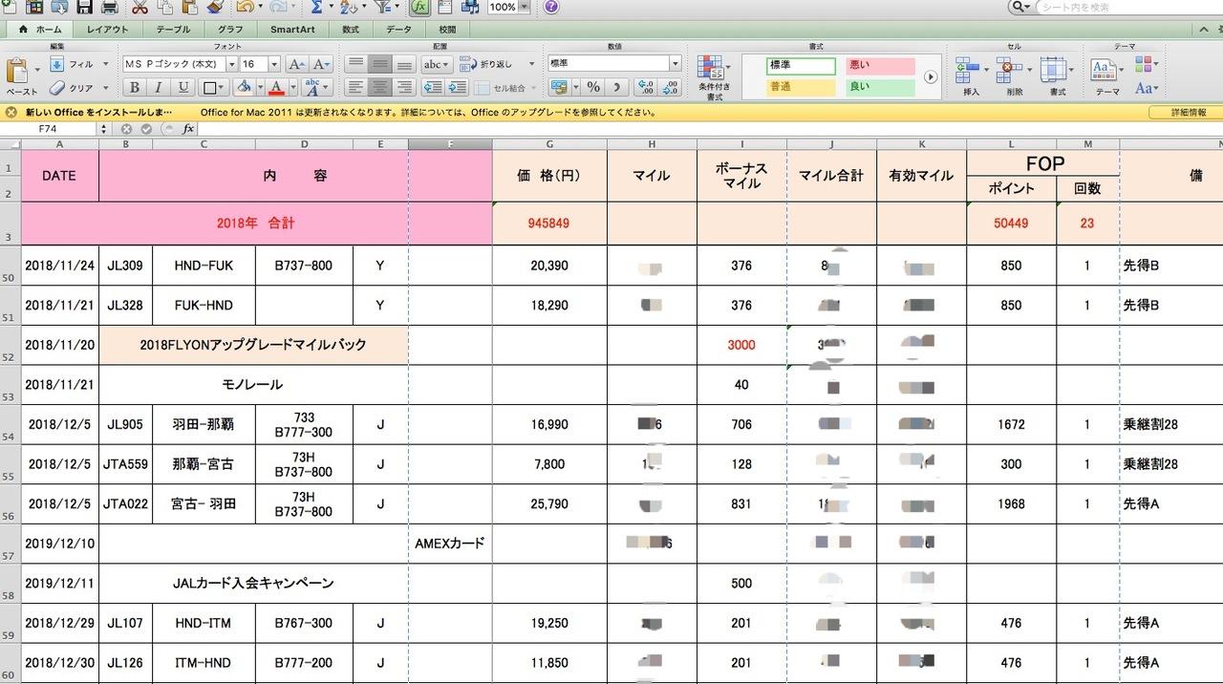Expand the number format 標準 dropdown
This screenshot has height=684, width=1223.
675,64
